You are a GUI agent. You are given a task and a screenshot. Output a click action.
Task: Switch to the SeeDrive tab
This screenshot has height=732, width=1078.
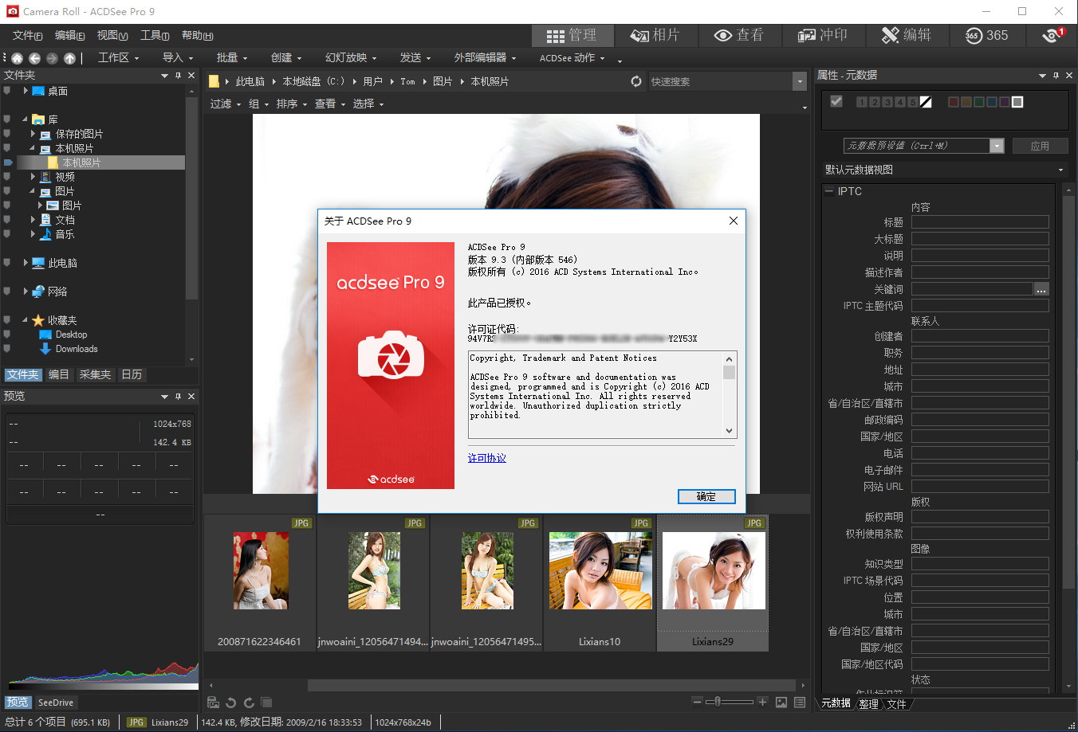(56, 703)
